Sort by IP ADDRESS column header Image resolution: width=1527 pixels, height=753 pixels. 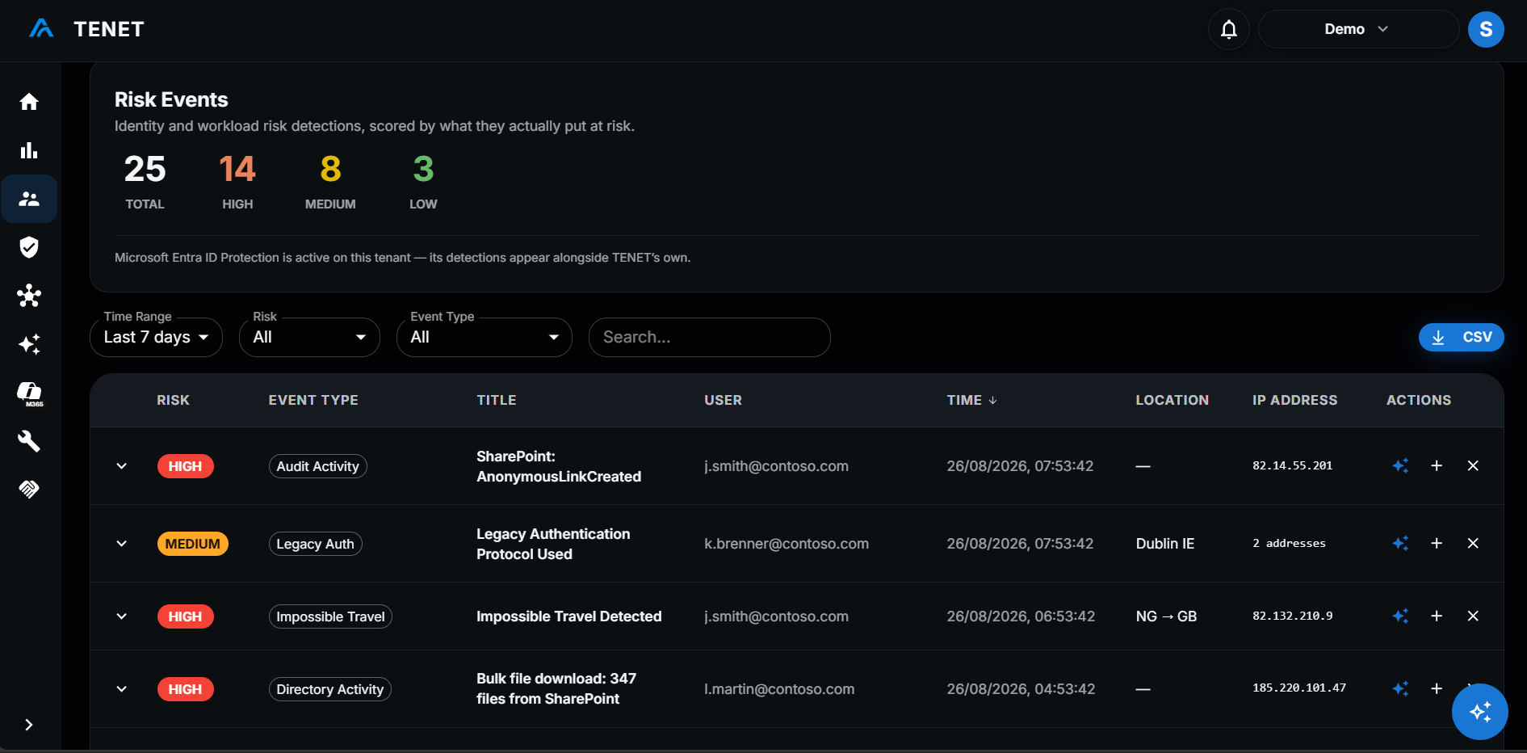point(1294,400)
